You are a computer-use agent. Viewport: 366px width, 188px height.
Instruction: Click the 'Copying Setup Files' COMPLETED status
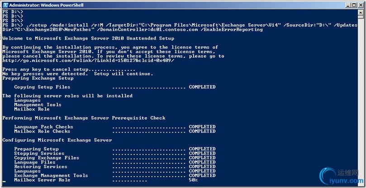(202, 87)
